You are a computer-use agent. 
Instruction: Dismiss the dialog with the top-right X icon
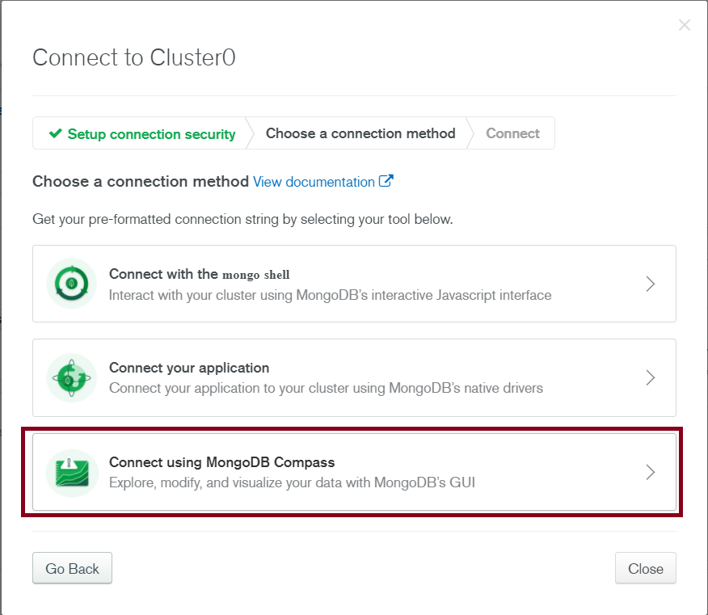[685, 25]
